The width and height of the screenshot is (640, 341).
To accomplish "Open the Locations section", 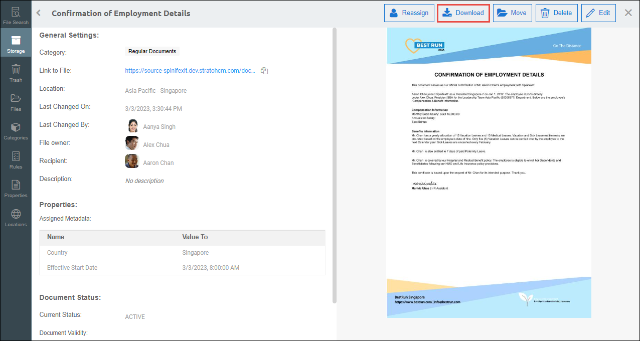I will coord(16,218).
